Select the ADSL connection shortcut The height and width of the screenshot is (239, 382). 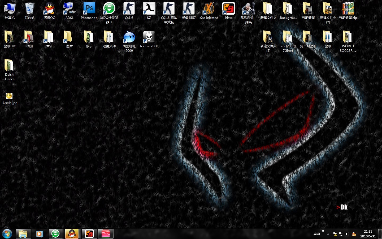point(70,11)
